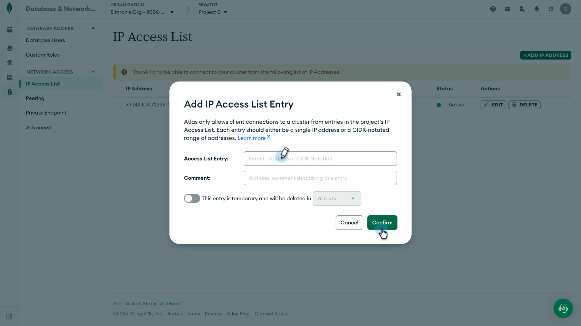The height and width of the screenshot is (326, 581).
Task: Open the 6 hours duration dropdown
Action: click(x=337, y=198)
